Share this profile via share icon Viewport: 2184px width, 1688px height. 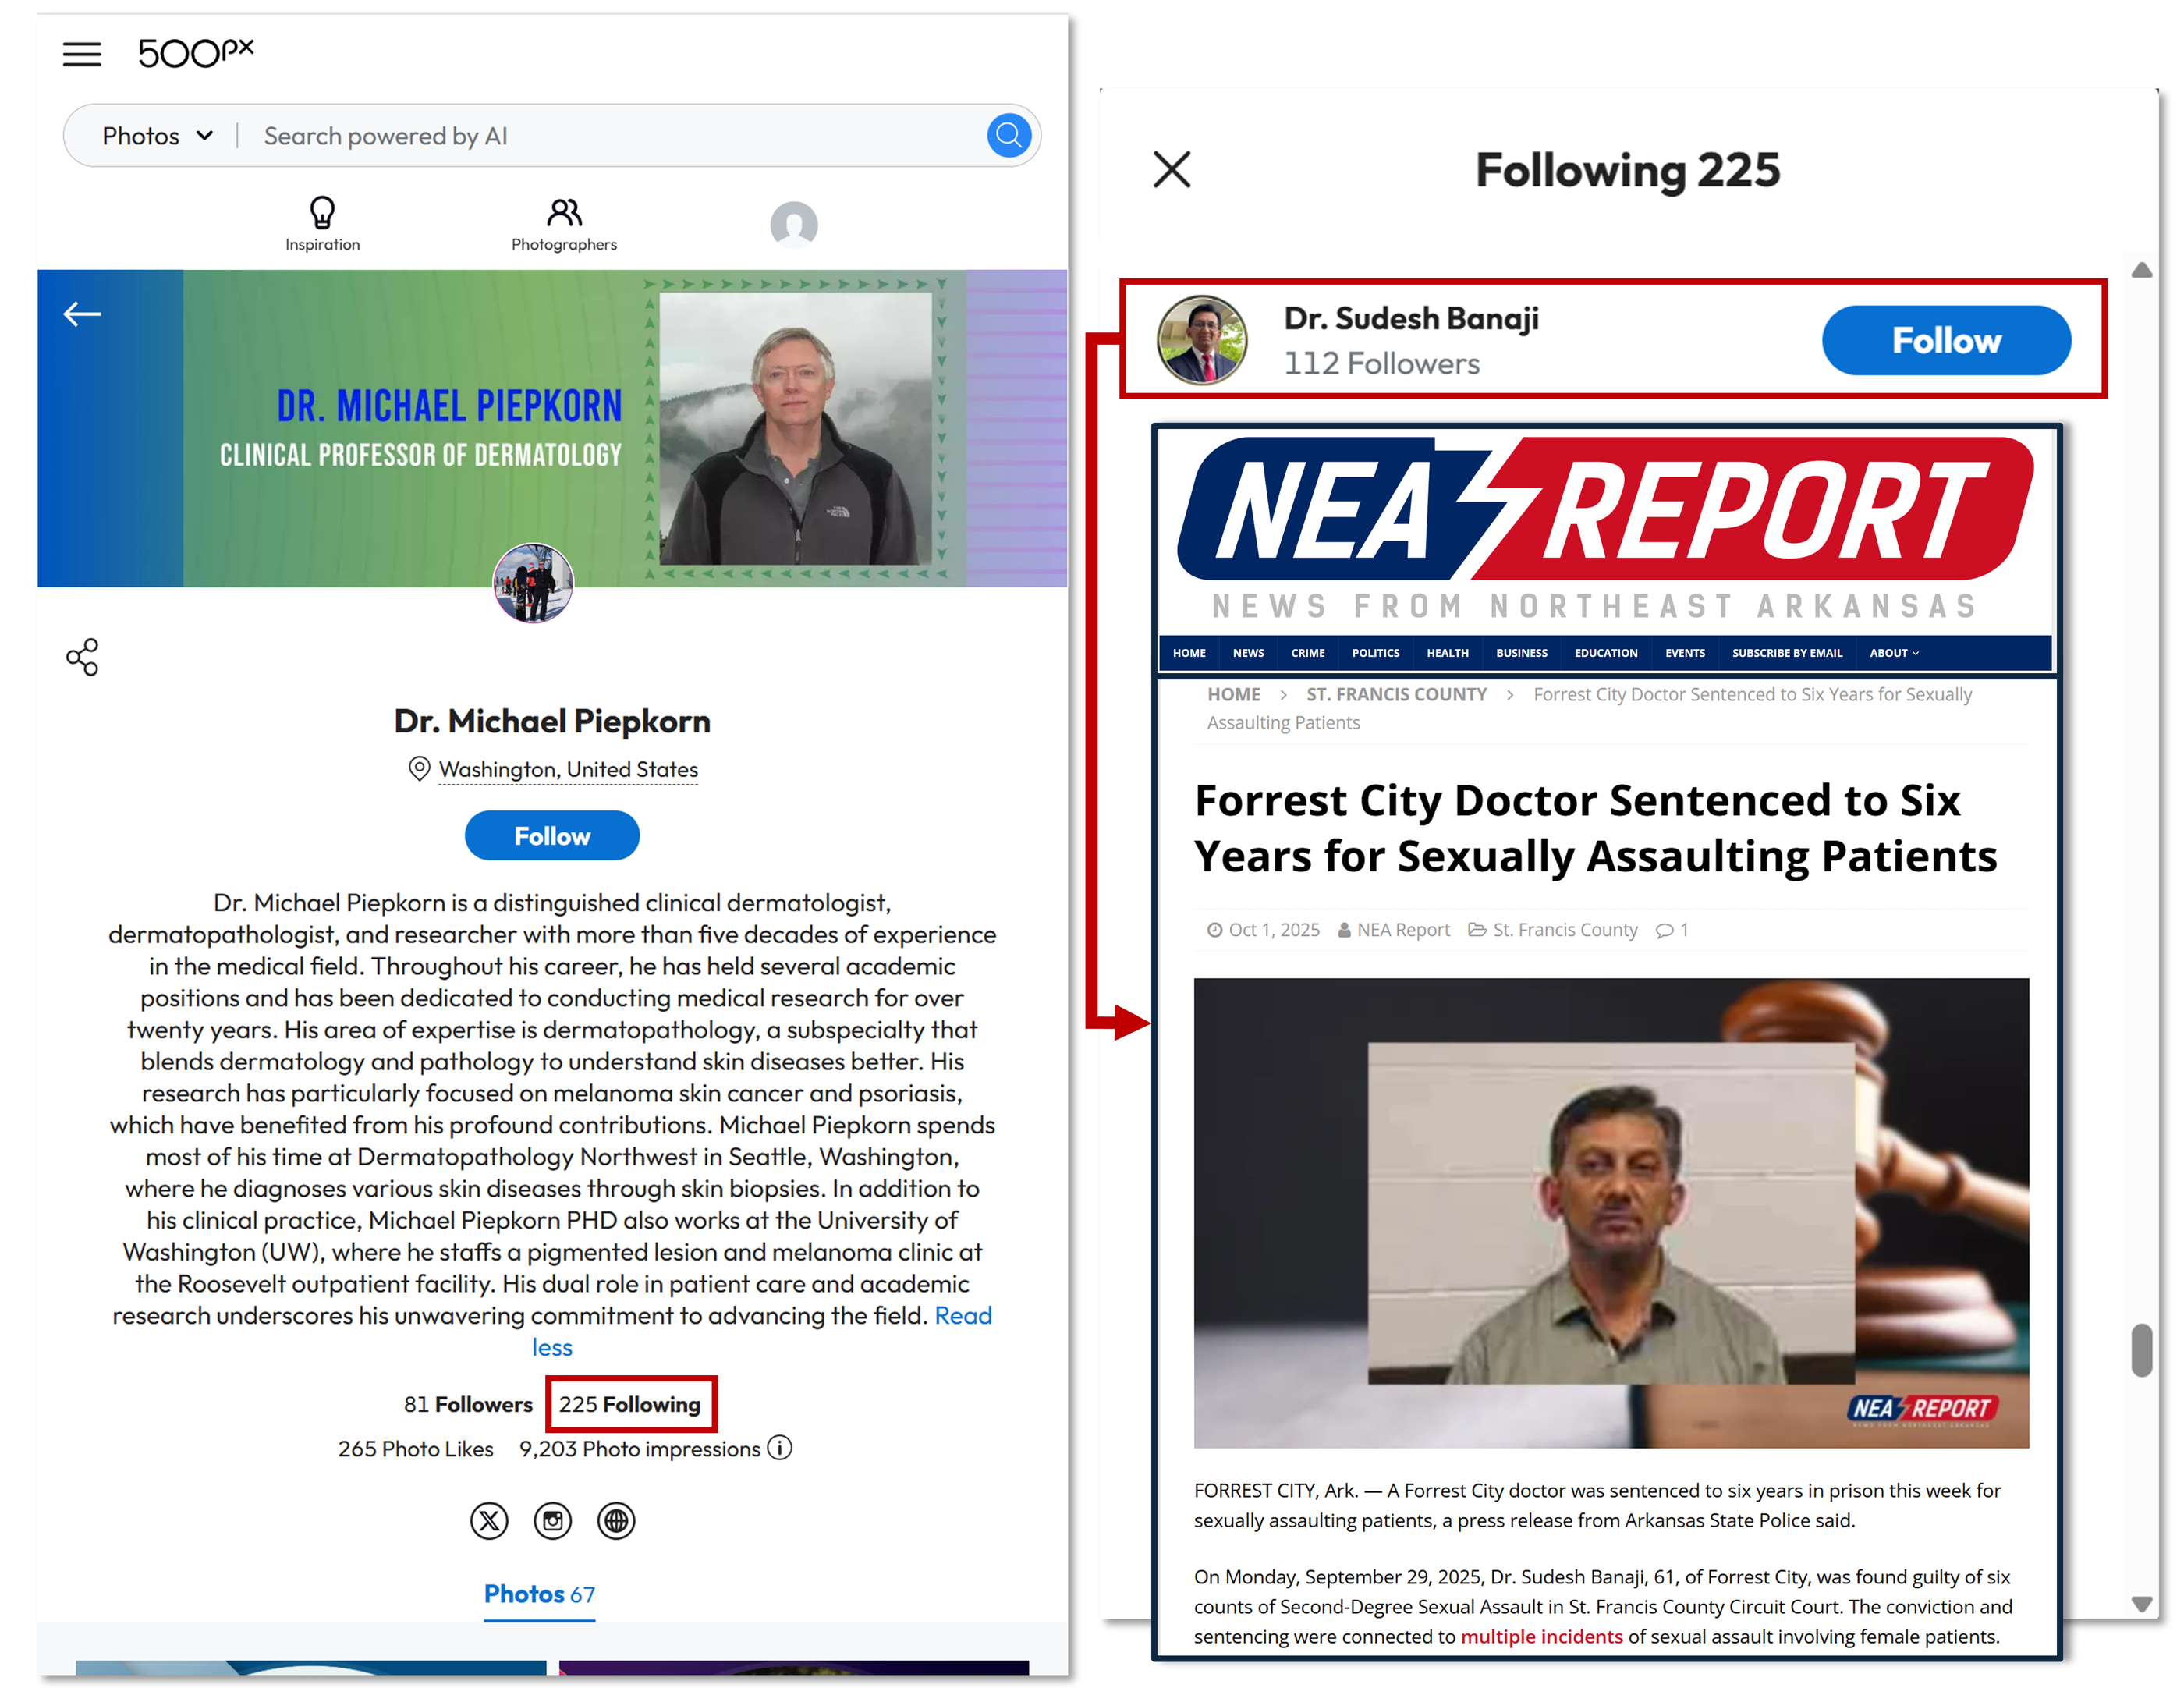coord(82,657)
